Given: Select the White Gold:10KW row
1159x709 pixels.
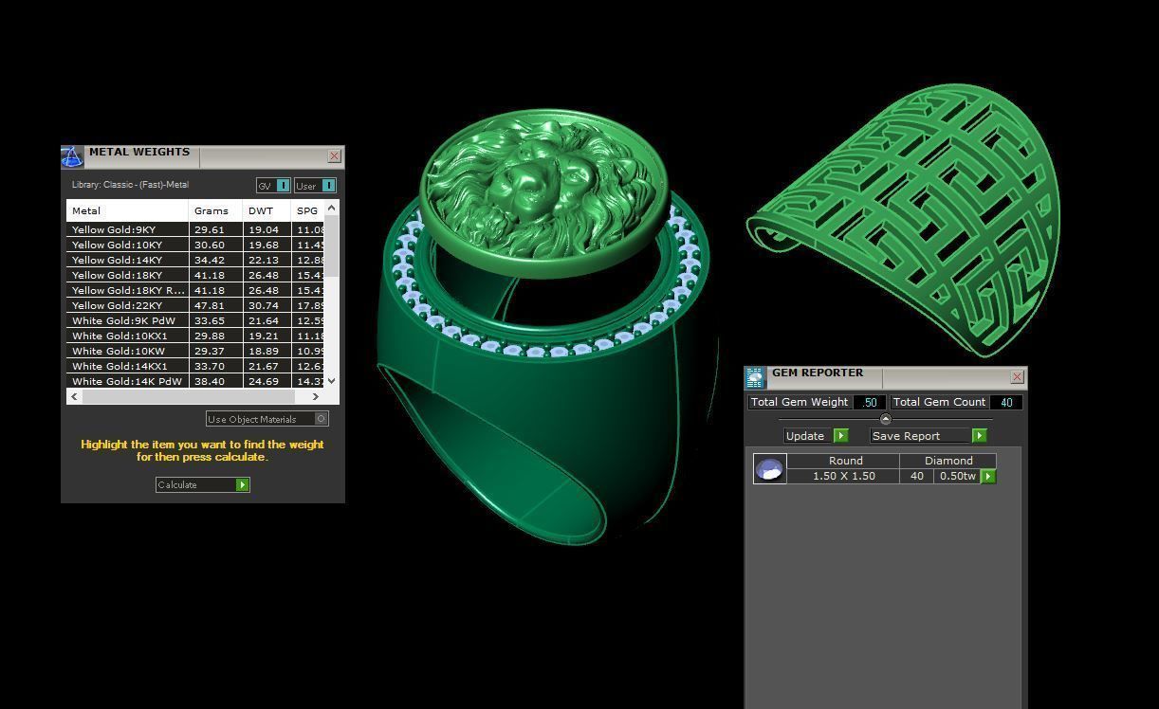Looking at the screenshot, I should [x=195, y=351].
